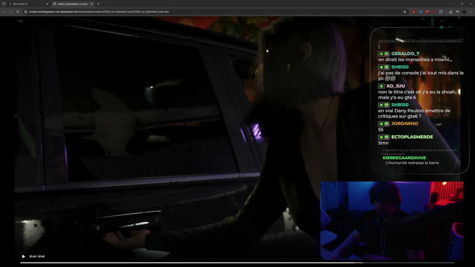Open the Chrome three-dot menu
The image size is (475, 267).
pyautogui.click(x=471, y=11)
